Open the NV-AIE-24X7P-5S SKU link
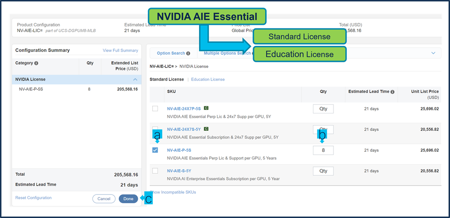This screenshot has height=218, width=450. 184,109
